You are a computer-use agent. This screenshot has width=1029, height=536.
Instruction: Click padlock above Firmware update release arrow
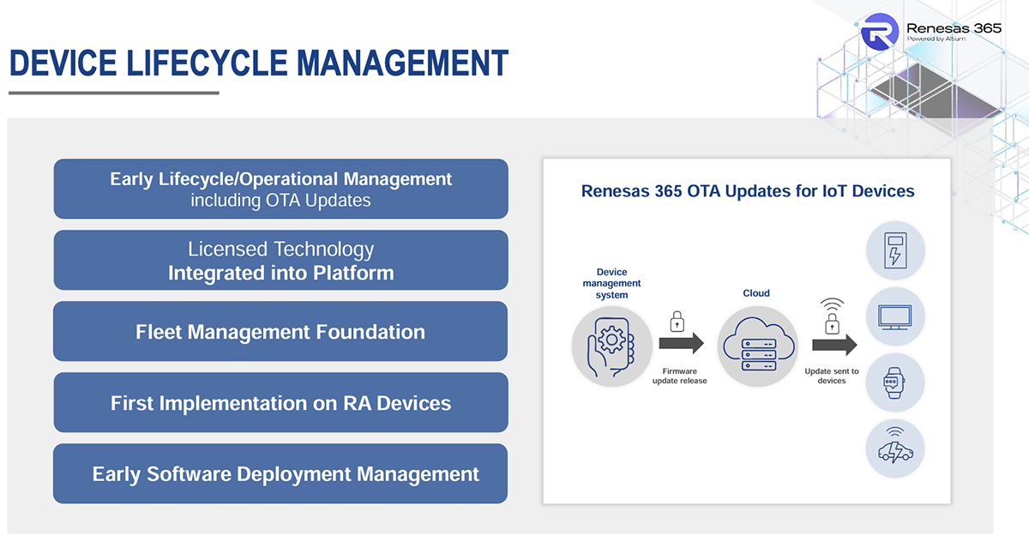(677, 322)
